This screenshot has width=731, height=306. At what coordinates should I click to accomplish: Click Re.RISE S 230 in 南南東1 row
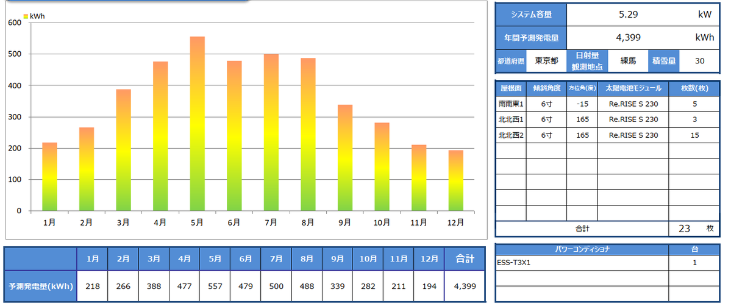click(633, 104)
